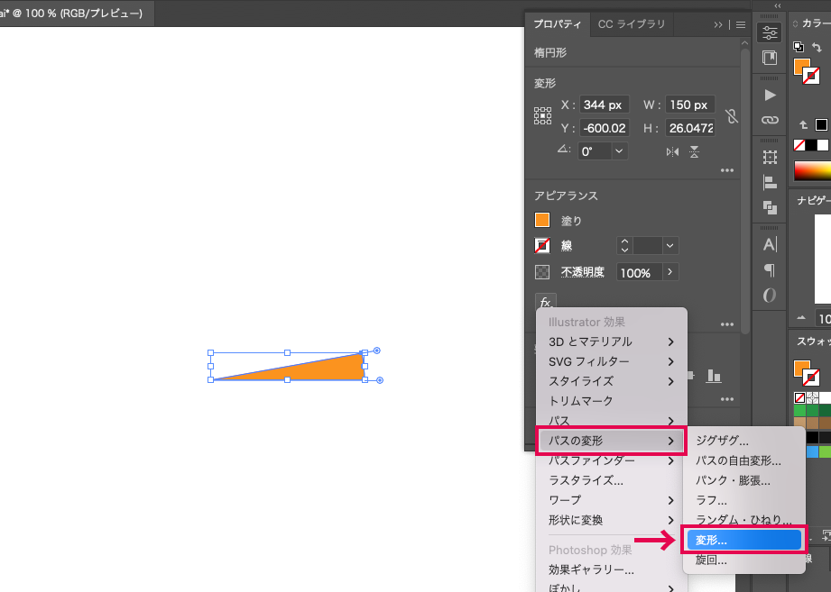This screenshot has width=831, height=592.
Task: Click the flip vertical icon
Action: tap(694, 151)
